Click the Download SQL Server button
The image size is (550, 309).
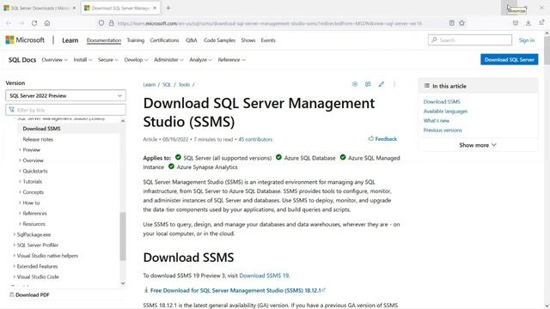510,59
